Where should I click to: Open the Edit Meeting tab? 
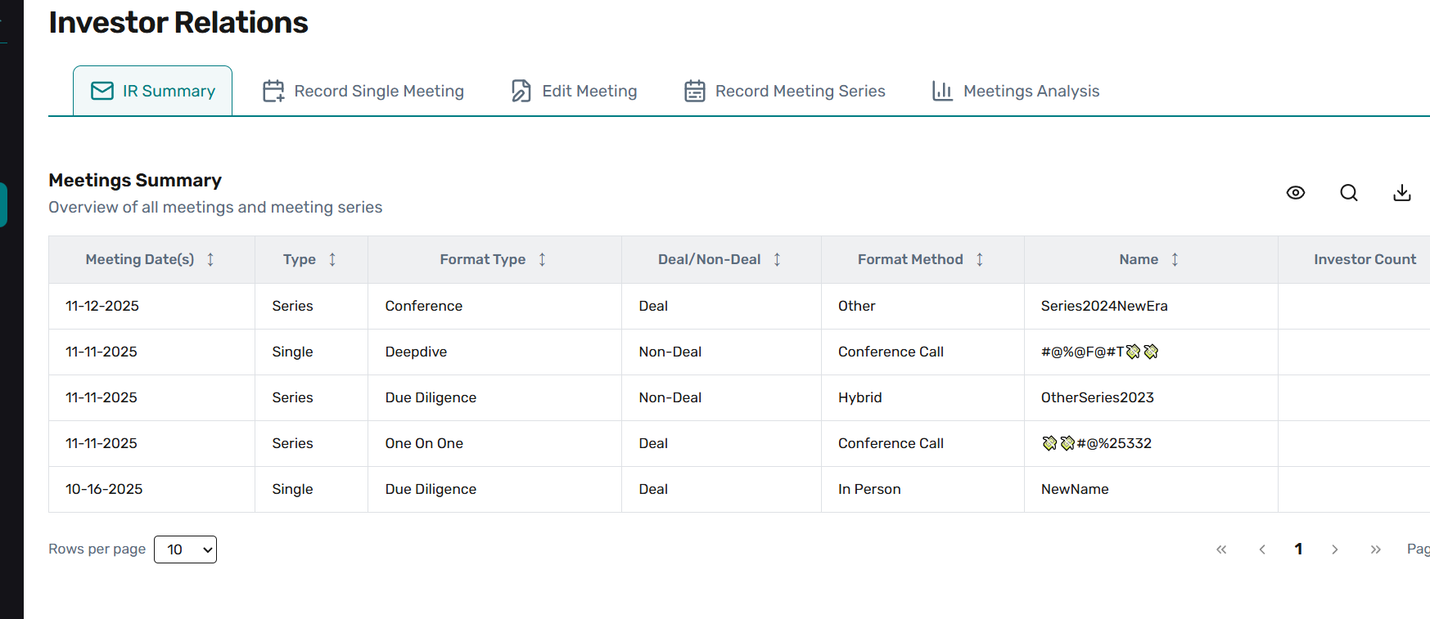[x=574, y=91]
